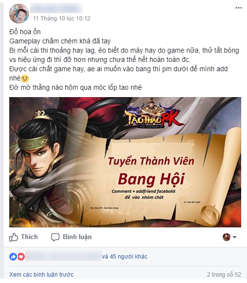Open the poster's round profile picture
The image size is (247, 283).
(x=19, y=14)
